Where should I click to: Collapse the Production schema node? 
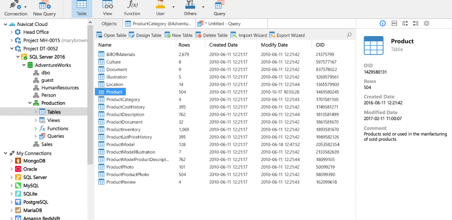(x=30, y=103)
